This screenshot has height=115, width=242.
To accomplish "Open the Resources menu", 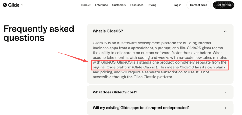I will [137, 5].
